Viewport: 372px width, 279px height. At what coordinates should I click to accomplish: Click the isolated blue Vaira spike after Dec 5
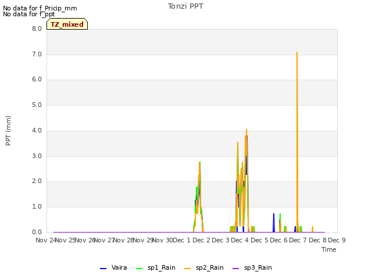click(x=274, y=223)
